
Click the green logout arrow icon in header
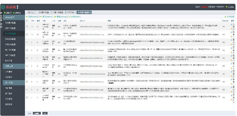[226, 7]
